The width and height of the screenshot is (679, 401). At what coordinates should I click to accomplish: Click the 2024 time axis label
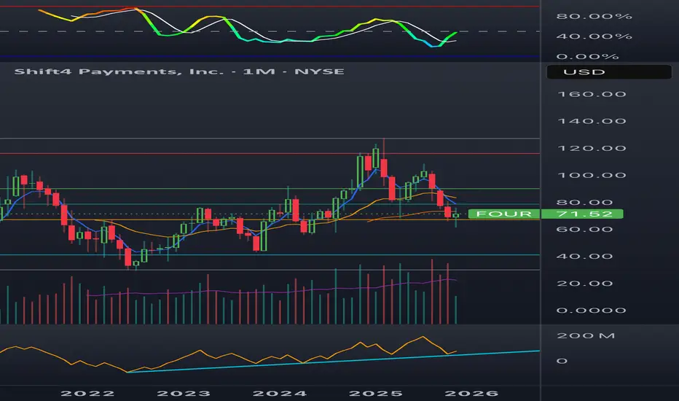pos(280,394)
